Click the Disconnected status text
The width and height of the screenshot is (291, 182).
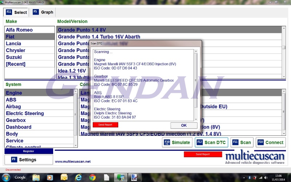[x=13, y=170]
